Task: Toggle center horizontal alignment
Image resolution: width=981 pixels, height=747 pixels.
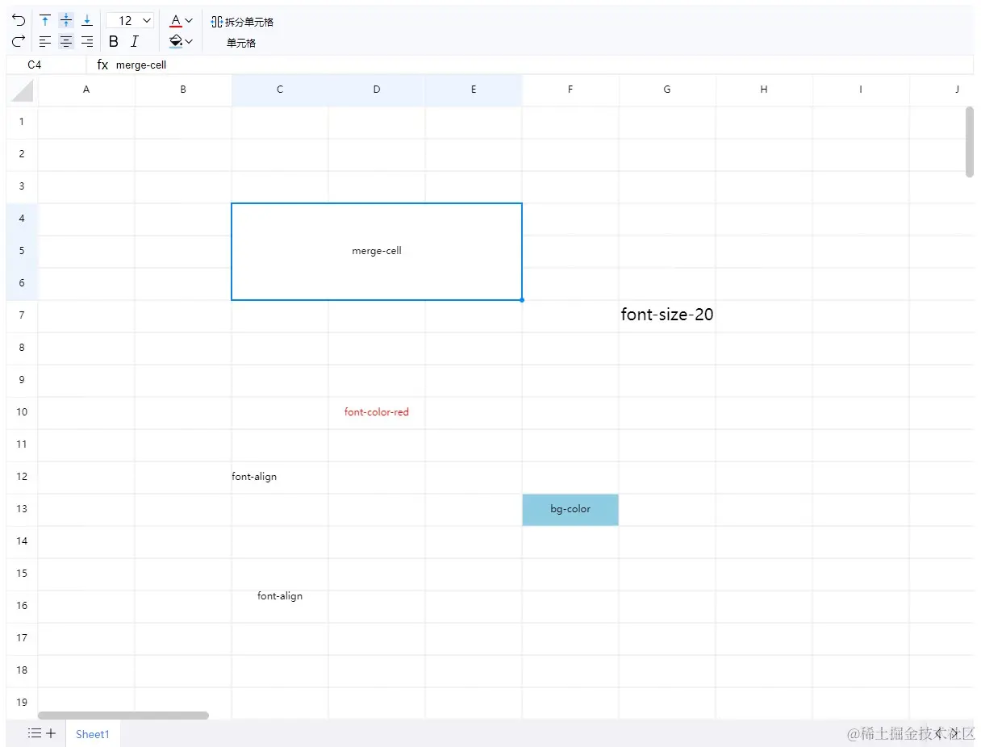Action: coord(66,42)
